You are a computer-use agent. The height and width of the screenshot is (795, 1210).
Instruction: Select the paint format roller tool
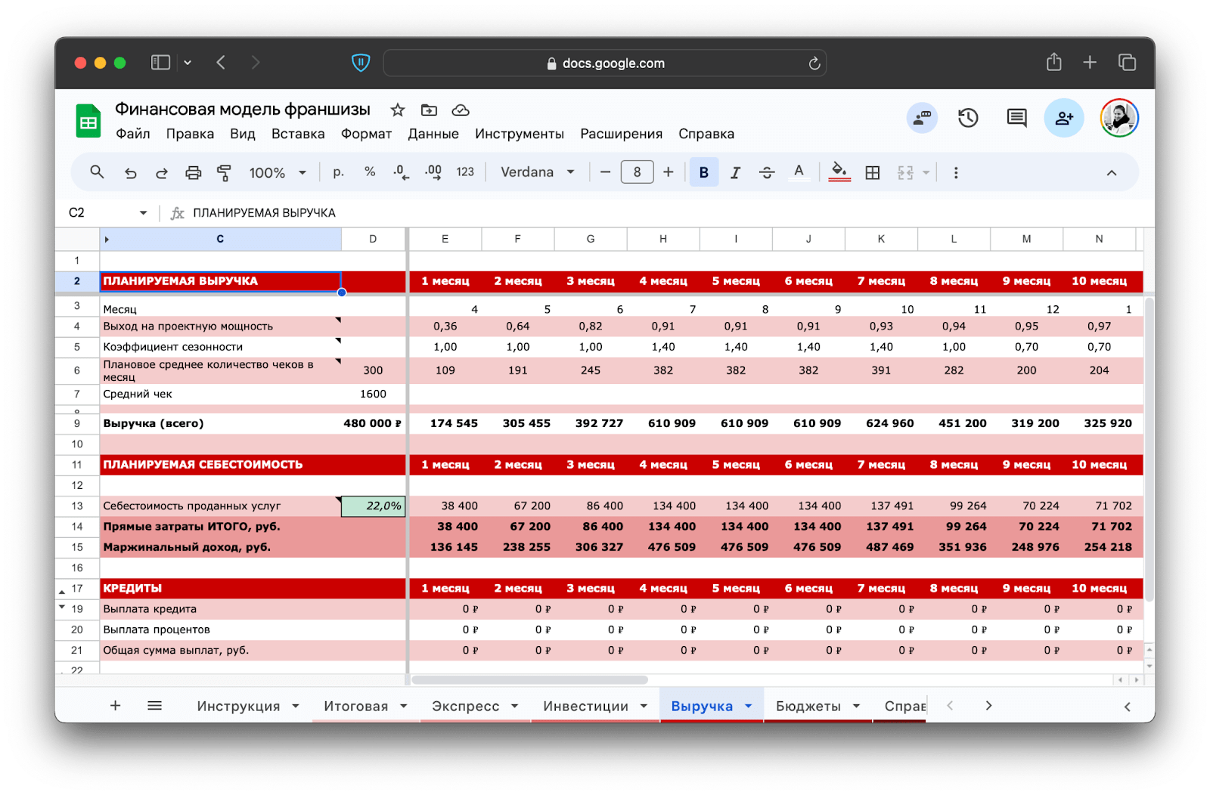click(x=224, y=173)
